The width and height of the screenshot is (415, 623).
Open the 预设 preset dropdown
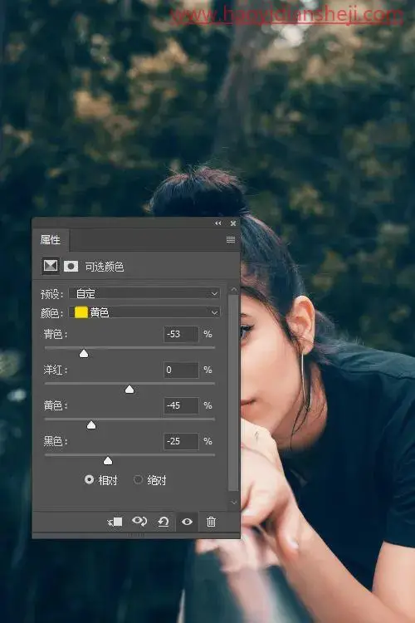pos(144,293)
